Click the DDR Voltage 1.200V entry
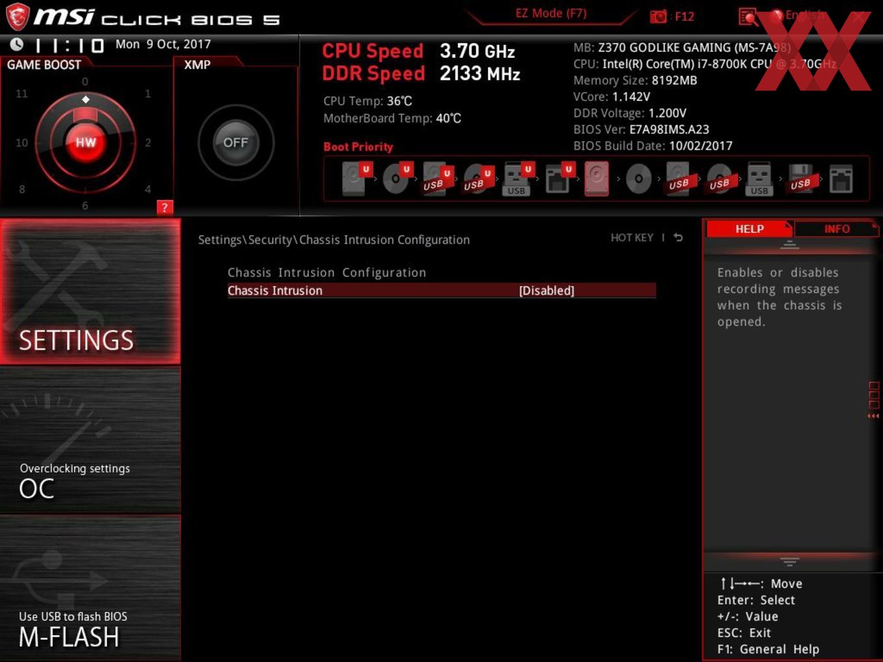The width and height of the screenshot is (883, 662). 630,113
